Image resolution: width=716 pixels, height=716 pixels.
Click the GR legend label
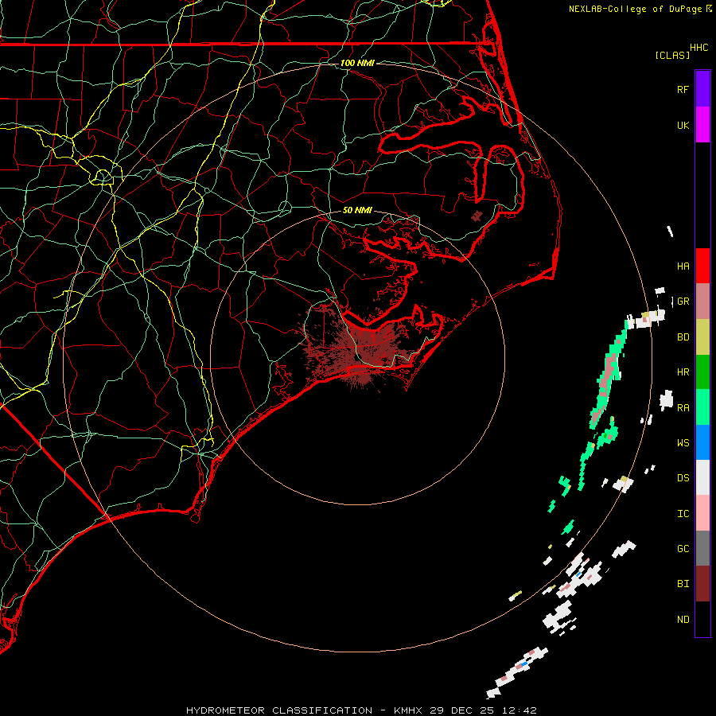tap(683, 302)
